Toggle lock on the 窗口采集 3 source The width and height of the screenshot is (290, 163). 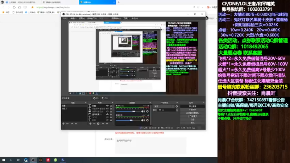111,114
